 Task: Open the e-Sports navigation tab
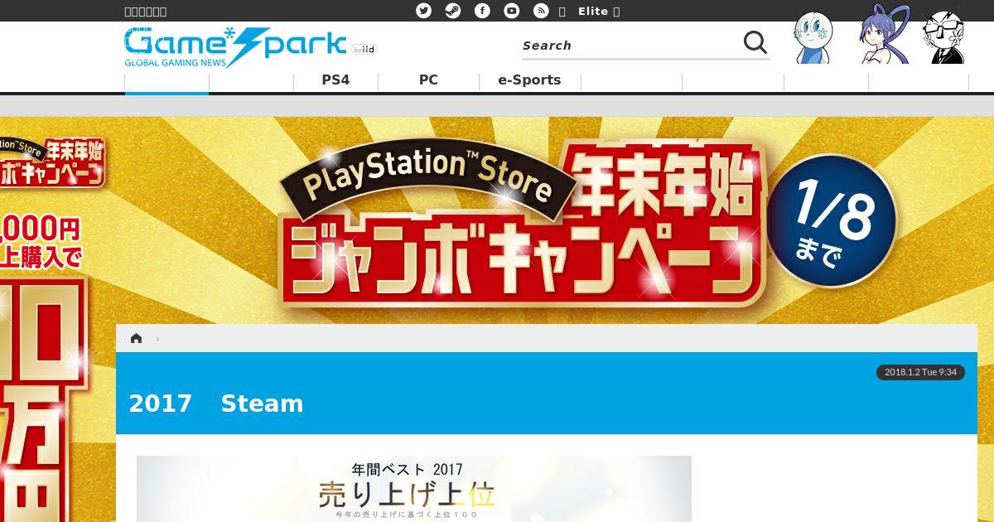click(x=529, y=80)
